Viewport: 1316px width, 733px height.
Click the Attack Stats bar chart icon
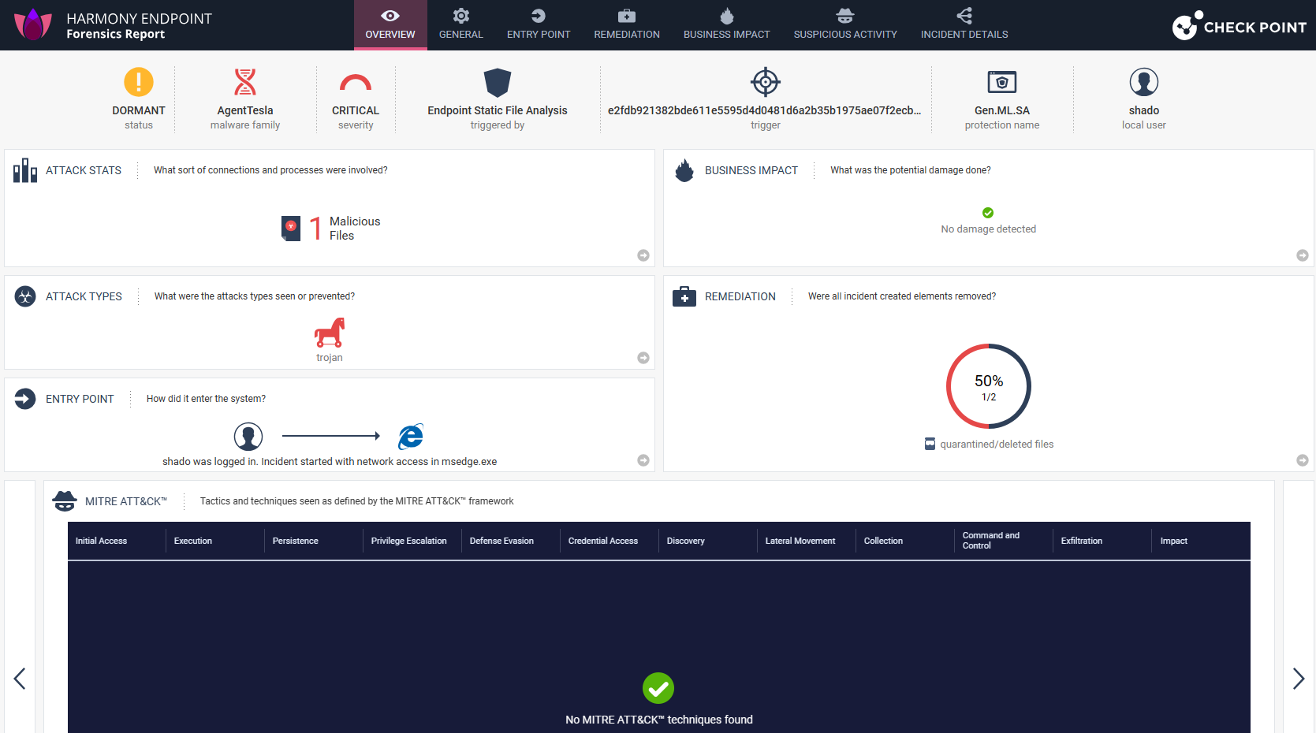point(25,170)
